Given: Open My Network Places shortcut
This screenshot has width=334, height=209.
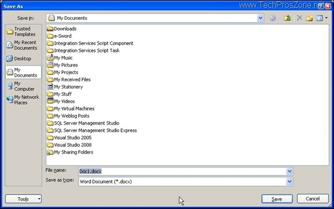Looking at the screenshot, I should point(22,100).
